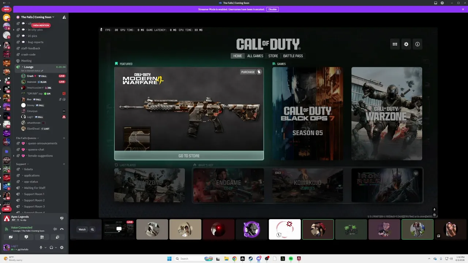Screen dimensions: 468x263
Task: Click the Call of Duty info icon
Action: 418,44
